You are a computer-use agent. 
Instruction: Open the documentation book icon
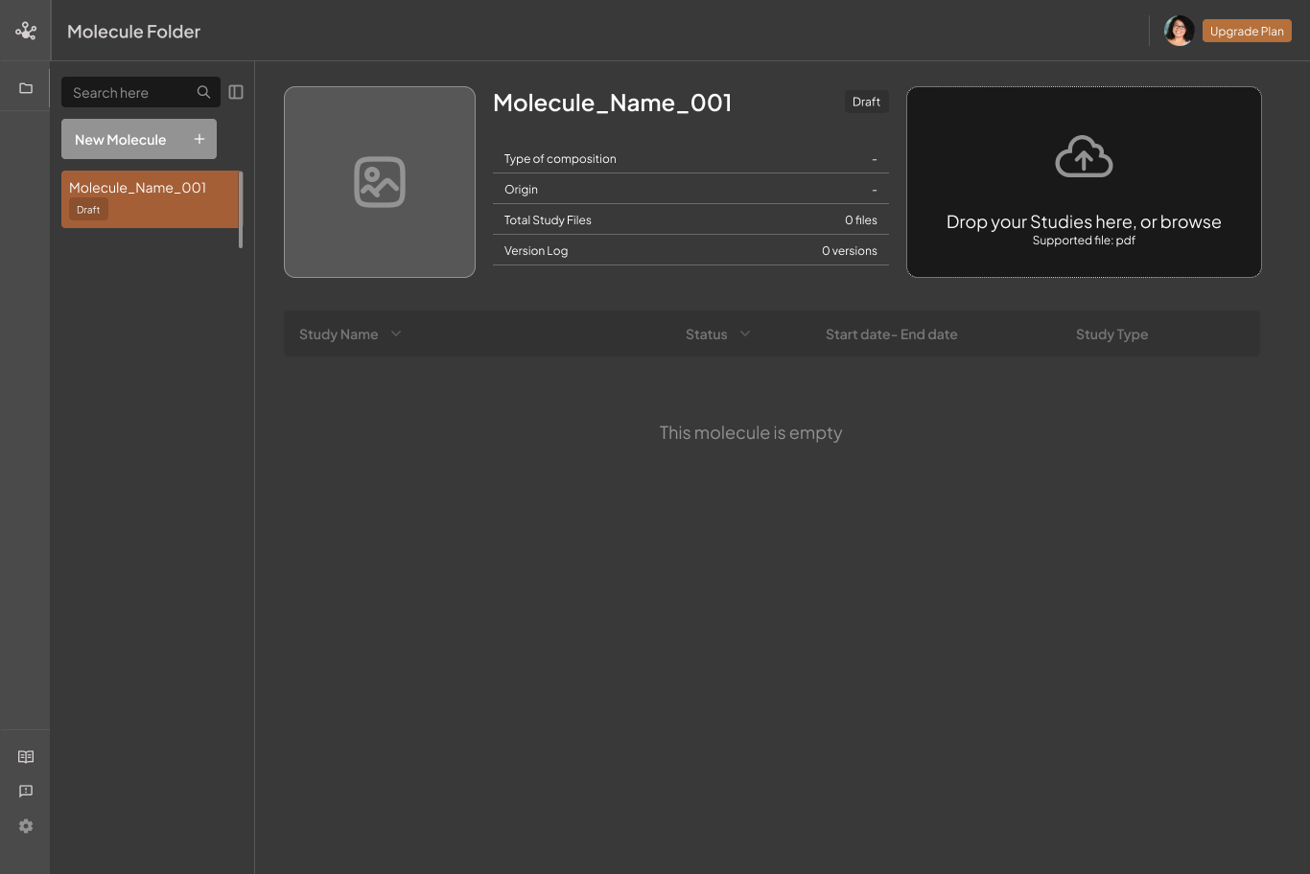[26, 757]
